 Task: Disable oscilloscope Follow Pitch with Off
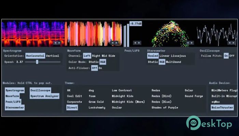(x=232, y=56)
